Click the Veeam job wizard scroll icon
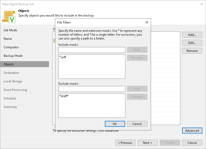206x149 pixels. [x=9, y=17]
